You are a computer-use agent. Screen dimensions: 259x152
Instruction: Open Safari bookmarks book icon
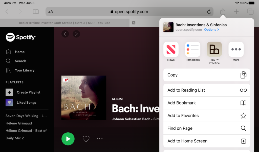pos(36,12)
